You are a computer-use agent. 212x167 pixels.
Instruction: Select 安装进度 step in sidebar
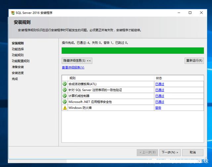(18, 73)
